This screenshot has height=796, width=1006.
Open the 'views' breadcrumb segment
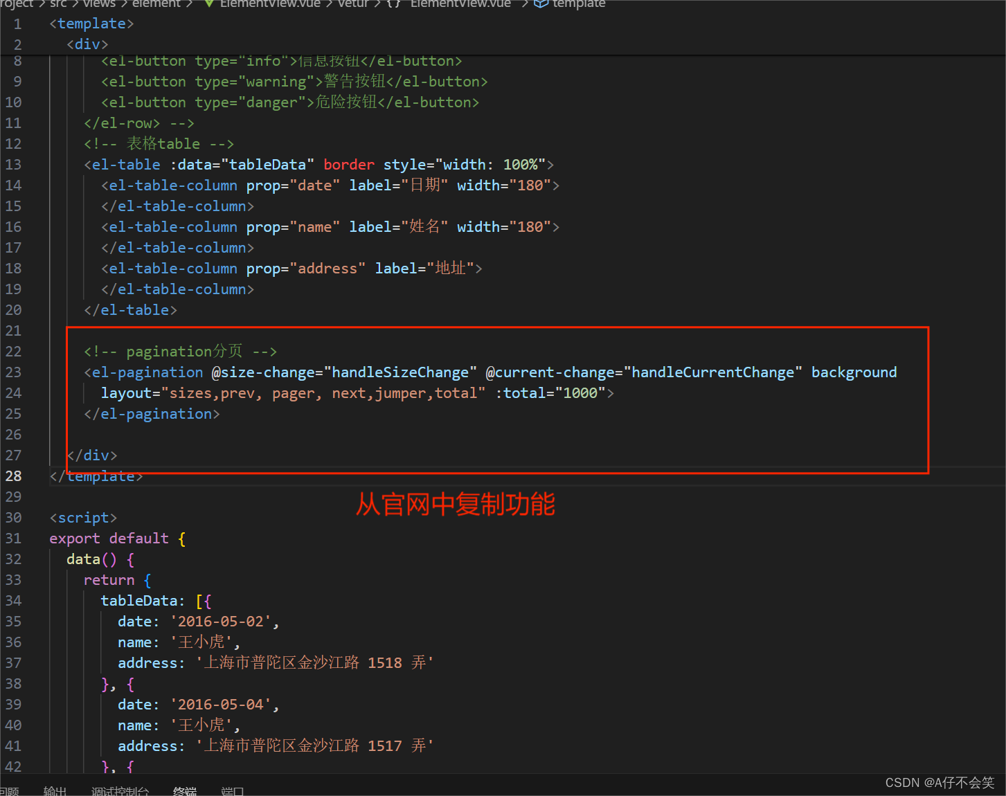(x=99, y=3)
